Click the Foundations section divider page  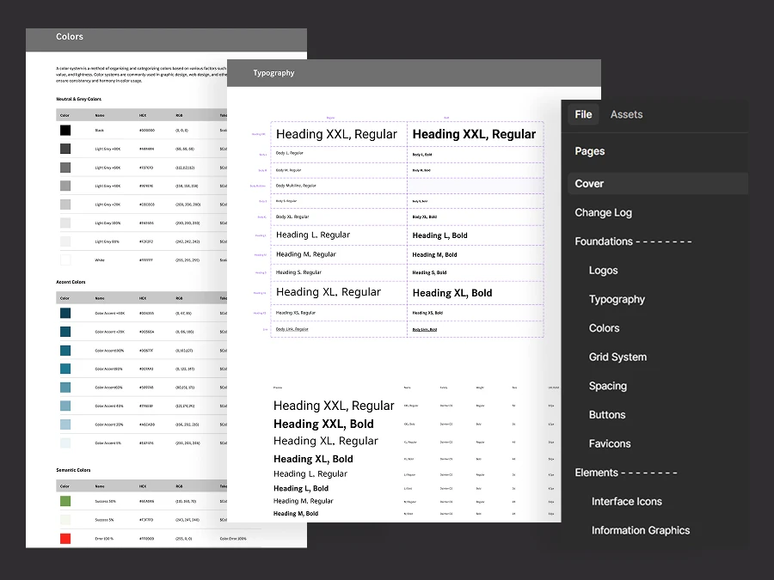click(x=633, y=241)
